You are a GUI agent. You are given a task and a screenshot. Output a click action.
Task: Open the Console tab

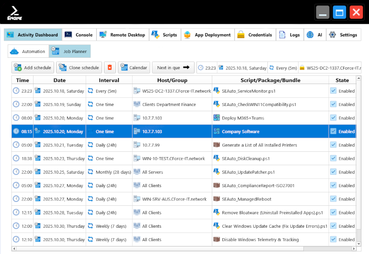coord(79,35)
